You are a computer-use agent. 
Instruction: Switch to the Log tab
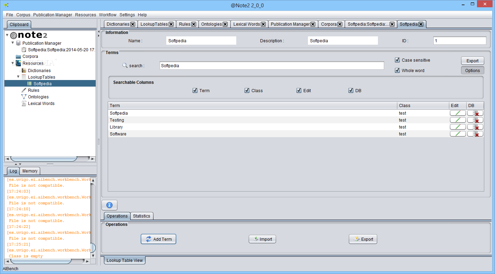coord(13,171)
